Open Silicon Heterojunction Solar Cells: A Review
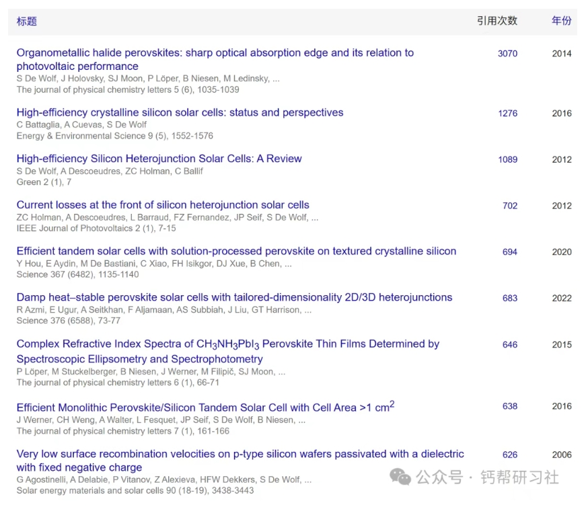The image size is (586, 507). [x=159, y=159]
